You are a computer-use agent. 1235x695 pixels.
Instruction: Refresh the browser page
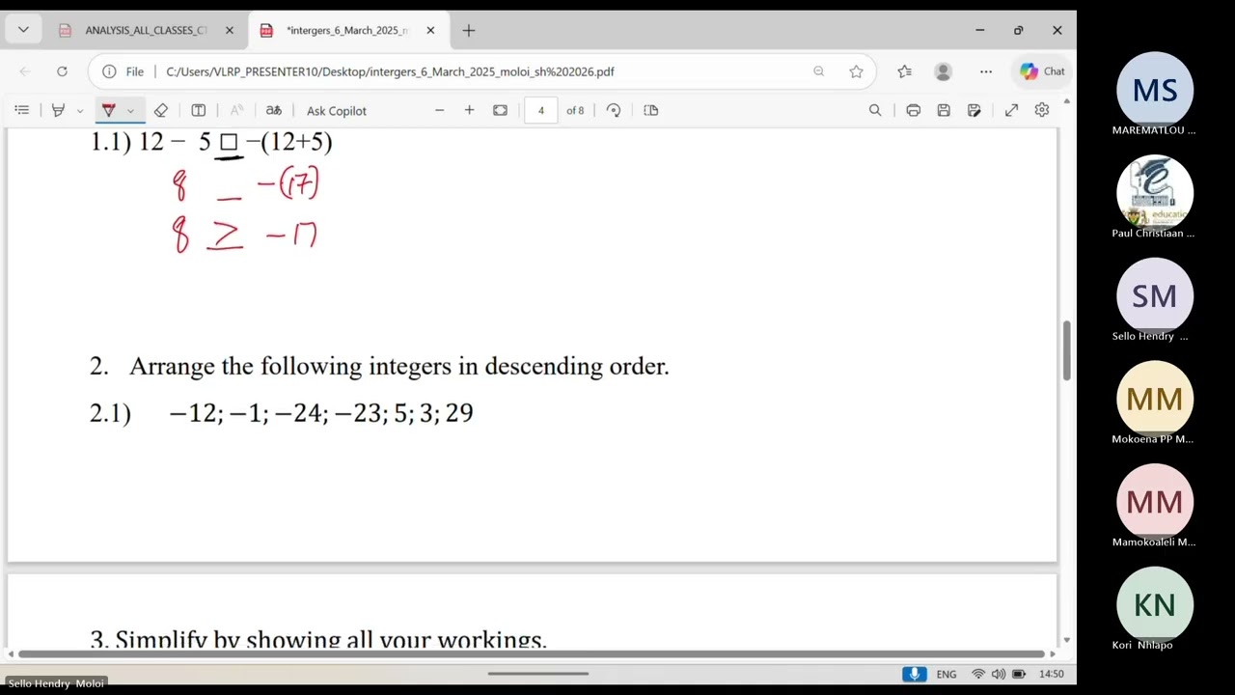(62, 71)
